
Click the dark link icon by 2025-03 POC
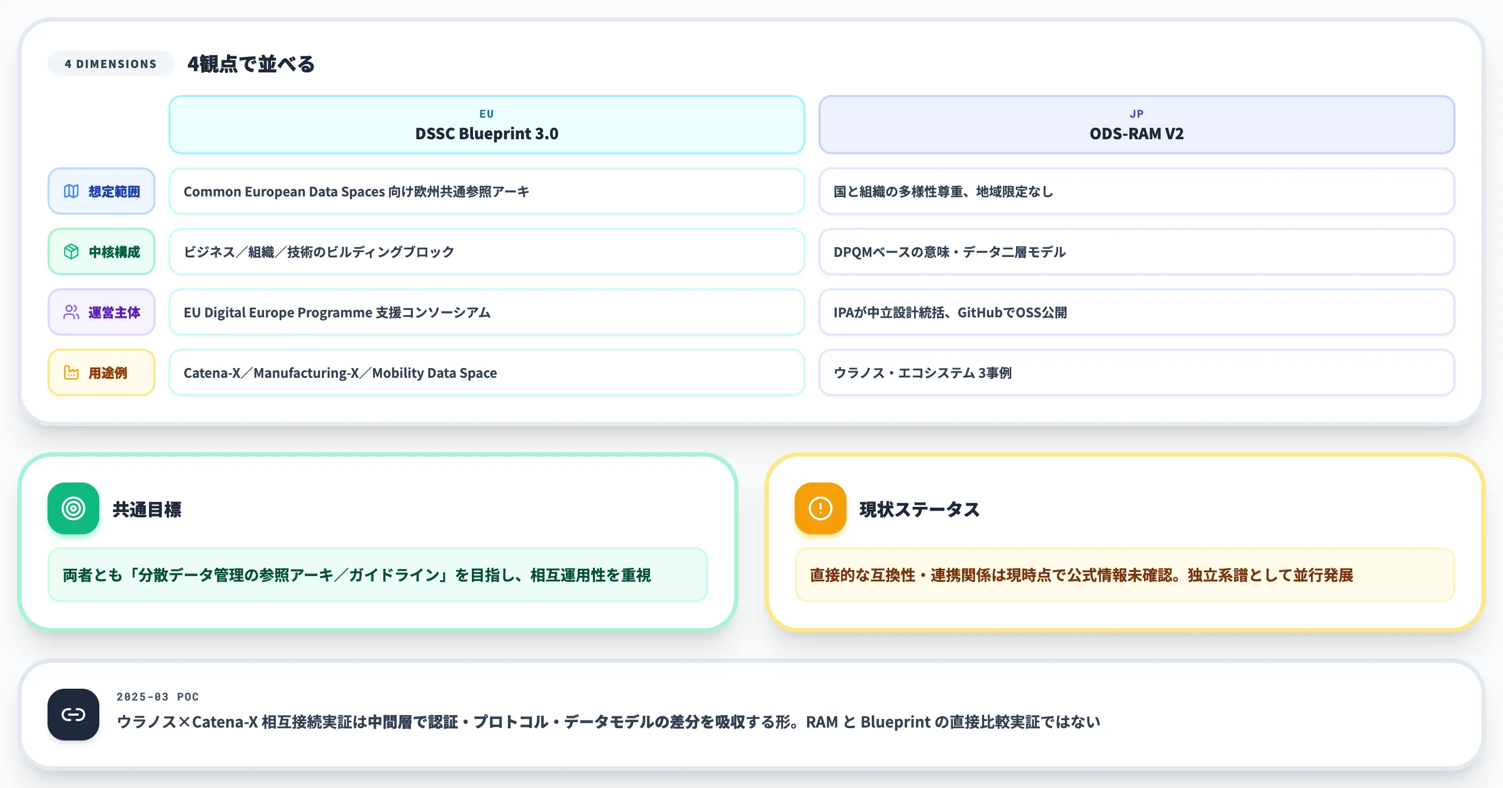point(73,715)
